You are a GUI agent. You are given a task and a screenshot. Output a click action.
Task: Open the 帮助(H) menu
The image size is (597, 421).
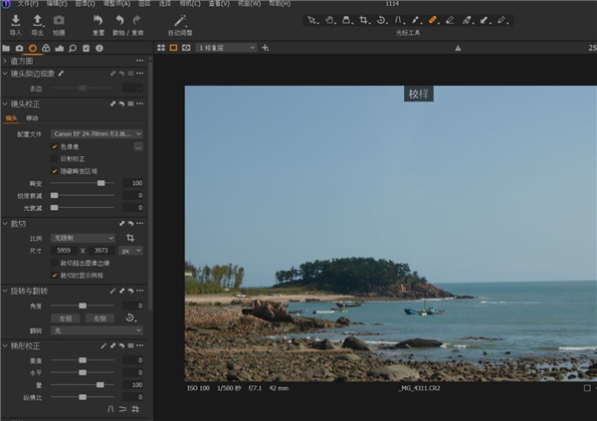(x=280, y=3)
